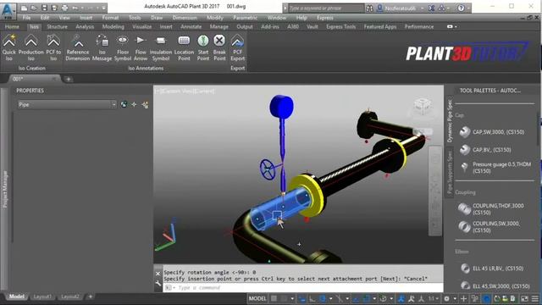
Task: Open Layout2 tab at the bottom
Action: click(x=70, y=297)
